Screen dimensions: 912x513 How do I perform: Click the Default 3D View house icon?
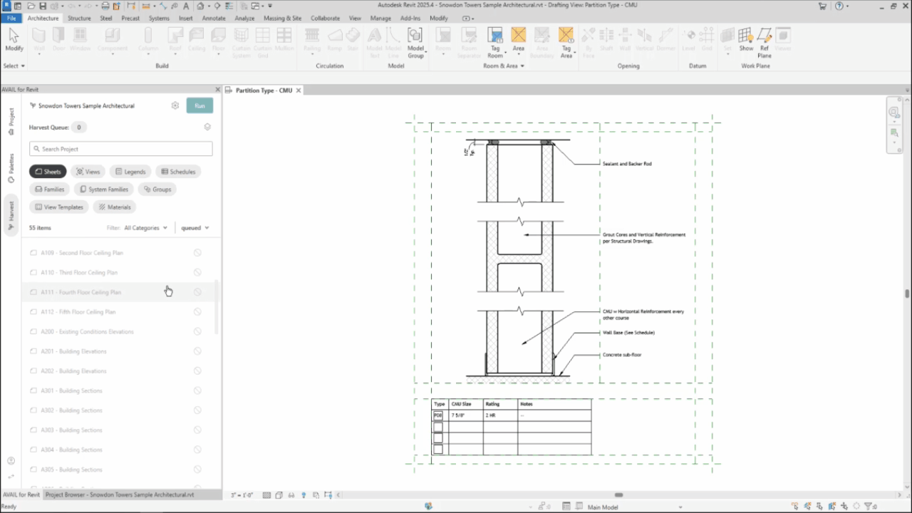coord(201,6)
